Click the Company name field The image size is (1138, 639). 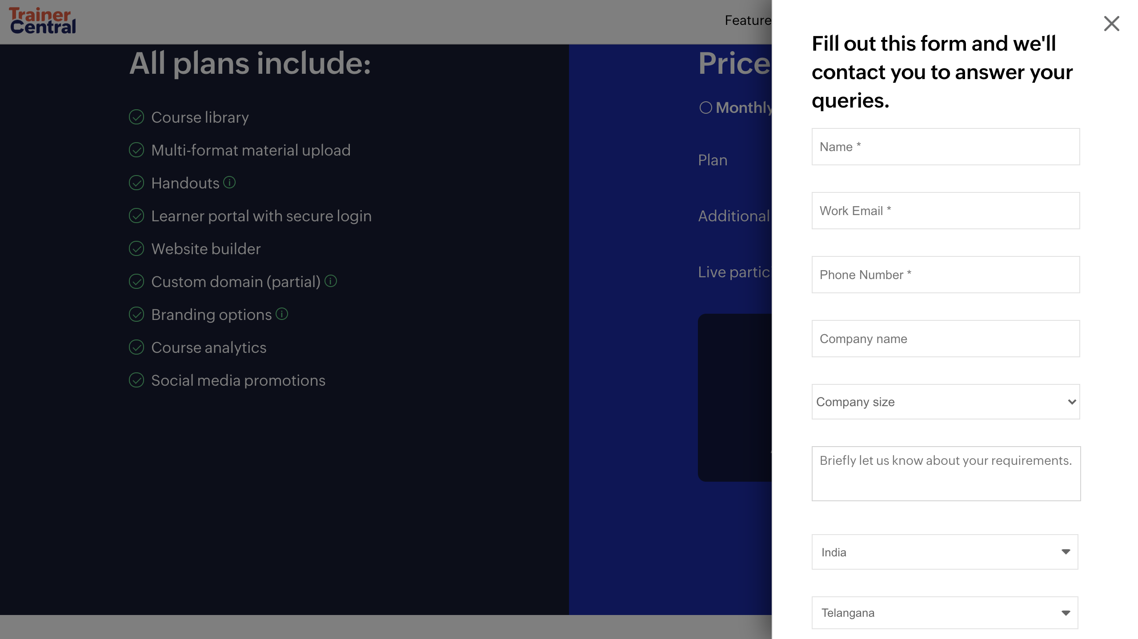tap(946, 339)
